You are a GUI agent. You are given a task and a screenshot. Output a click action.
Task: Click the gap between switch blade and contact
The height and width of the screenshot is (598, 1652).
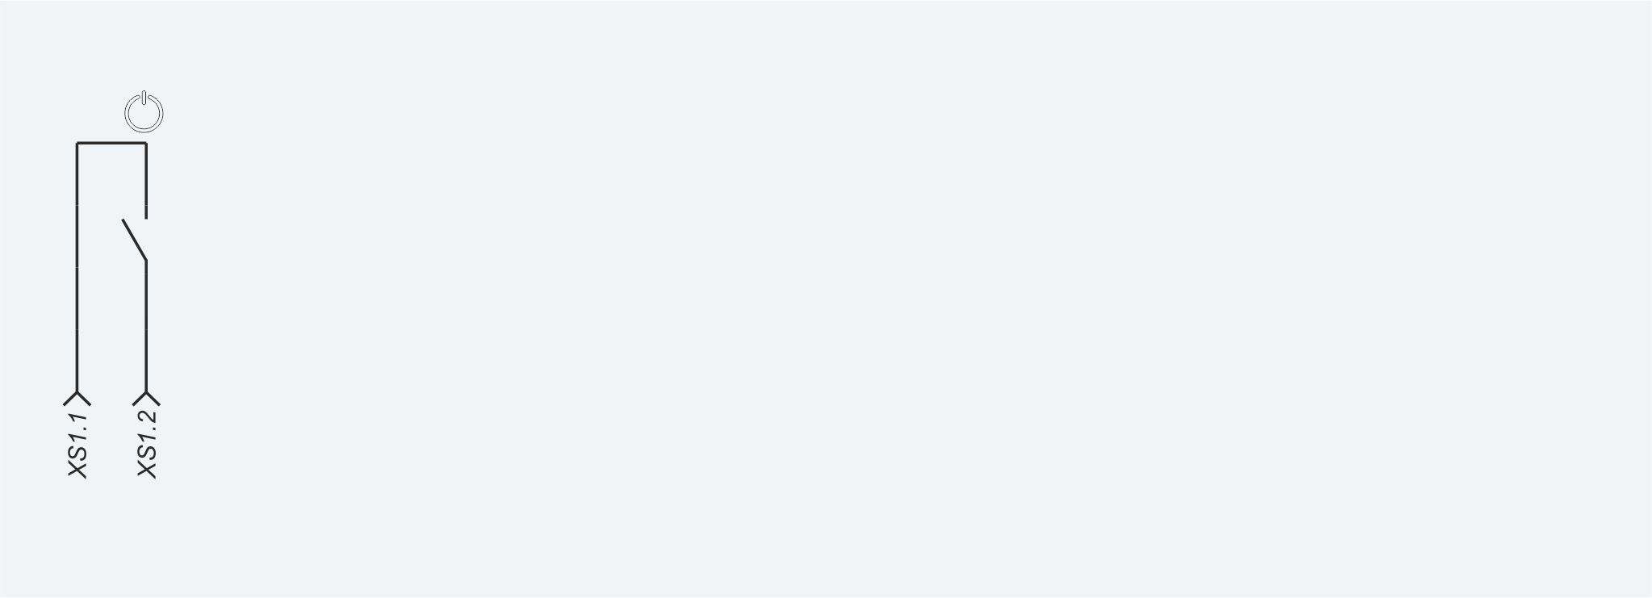[x=136, y=220]
